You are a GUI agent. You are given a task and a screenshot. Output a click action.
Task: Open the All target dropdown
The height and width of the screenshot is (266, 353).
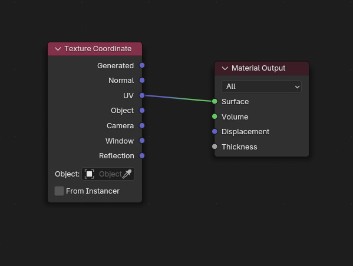[261, 87]
